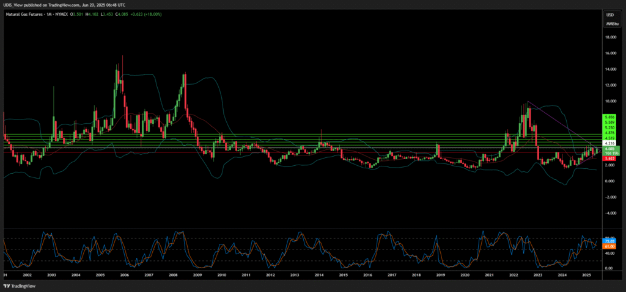Open the USD currency dropdown
This screenshot has width=626, height=292.
click(609, 15)
